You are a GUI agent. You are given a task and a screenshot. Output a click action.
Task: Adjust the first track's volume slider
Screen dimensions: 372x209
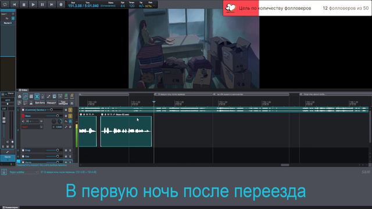click(51, 110)
